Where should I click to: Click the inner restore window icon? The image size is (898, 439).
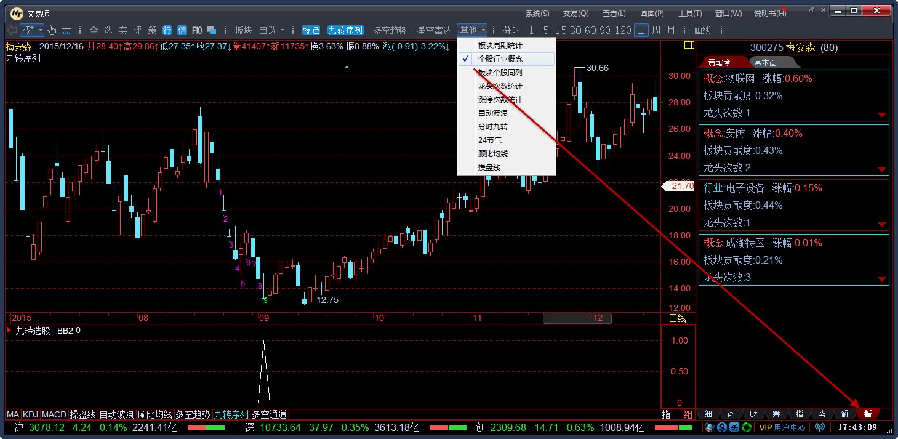pyautogui.click(x=812, y=10)
